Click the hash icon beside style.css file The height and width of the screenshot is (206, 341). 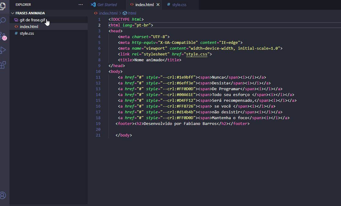click(x=16, y=33)
